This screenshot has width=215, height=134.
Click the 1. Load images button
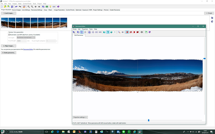pyautogui.click(x=9, y=13)
